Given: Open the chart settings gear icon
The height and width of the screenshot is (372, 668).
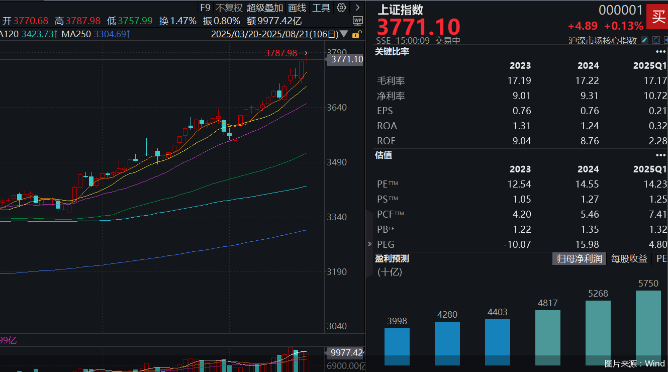Looking at the screenshot, I should click(x=341, y=8).
